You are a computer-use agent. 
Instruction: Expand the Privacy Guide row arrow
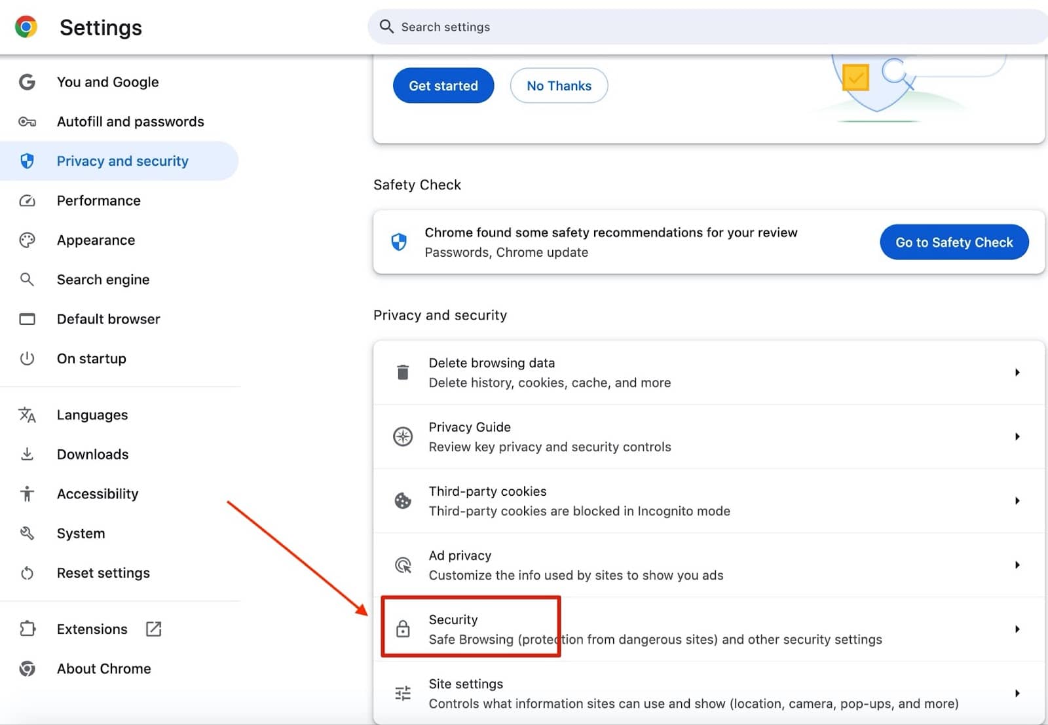(1017, 437)
